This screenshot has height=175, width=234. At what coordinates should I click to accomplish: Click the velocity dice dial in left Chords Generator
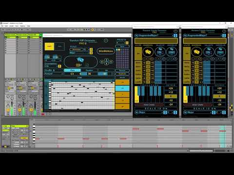tap(160, 52)
